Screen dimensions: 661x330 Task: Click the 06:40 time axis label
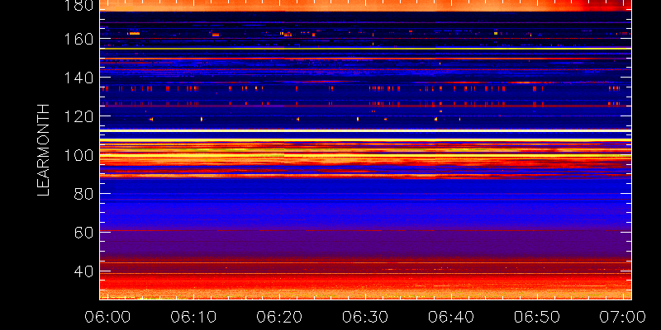(451, 317)
